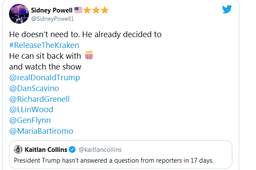Click the Twitter bird logo icon

[x=227, y=9]
